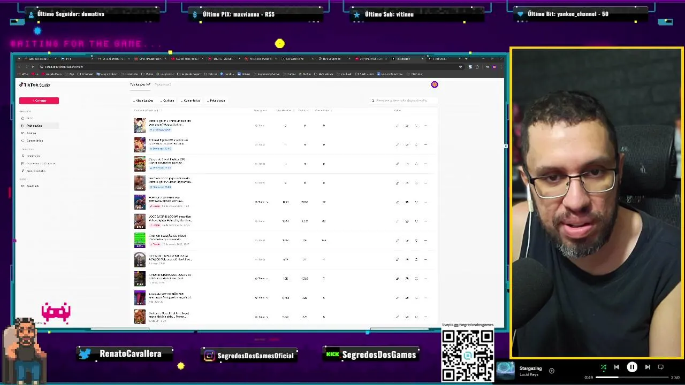Click the livepix QR code

pos(468,355)
